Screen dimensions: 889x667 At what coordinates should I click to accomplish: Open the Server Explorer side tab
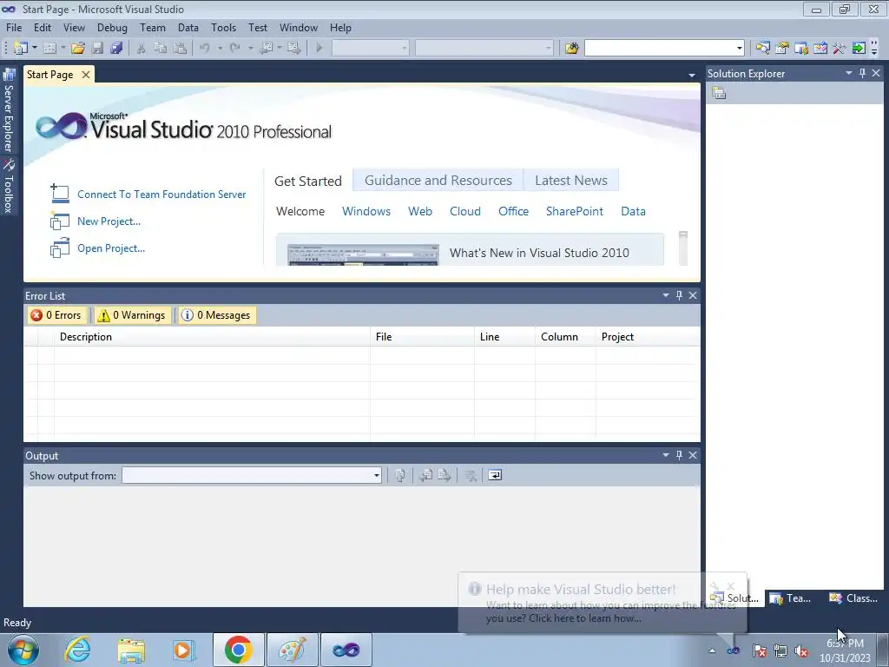(9, 110)
